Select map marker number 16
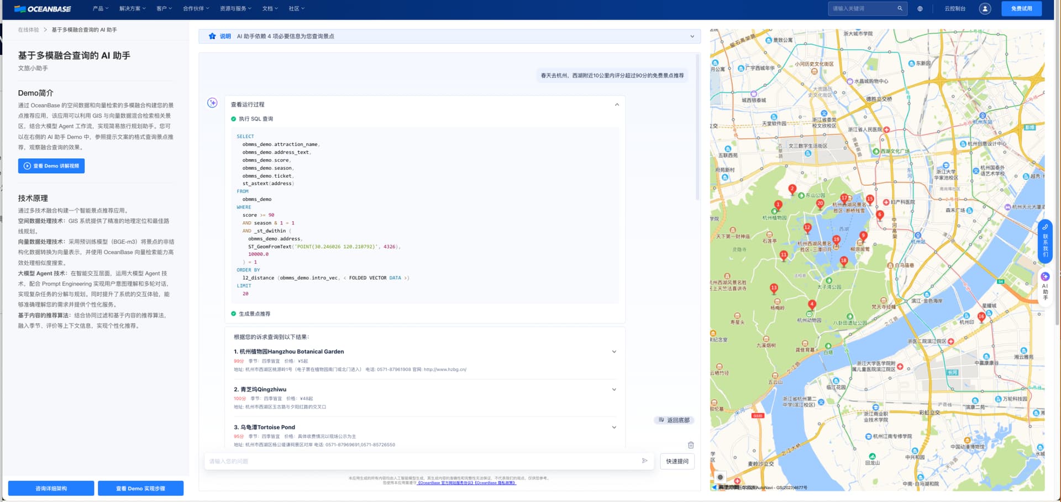This screenshot has height=502, width=1061. pyautogui.click(x=981, y=317)
